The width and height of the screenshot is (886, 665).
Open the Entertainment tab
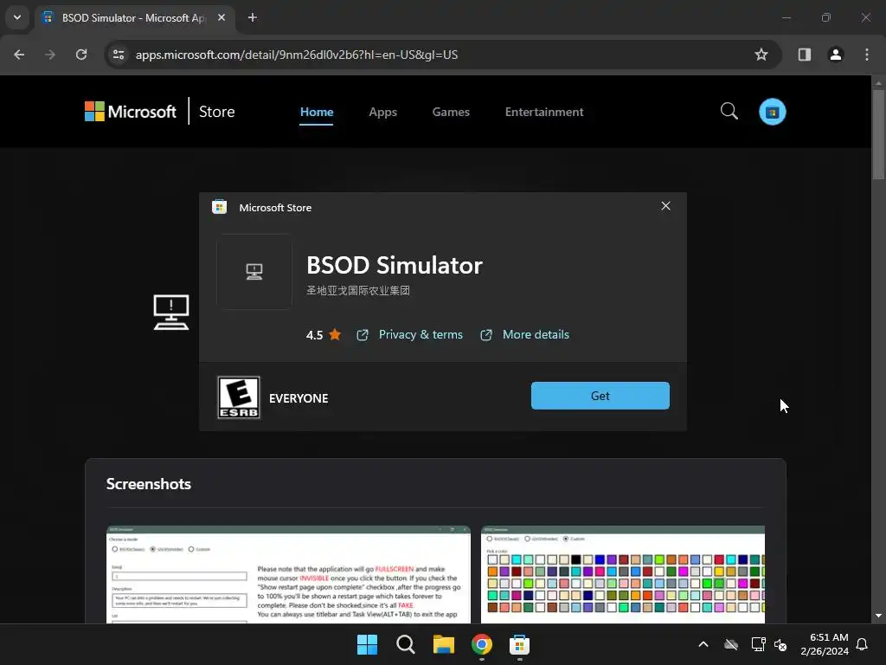pos(544,112)
